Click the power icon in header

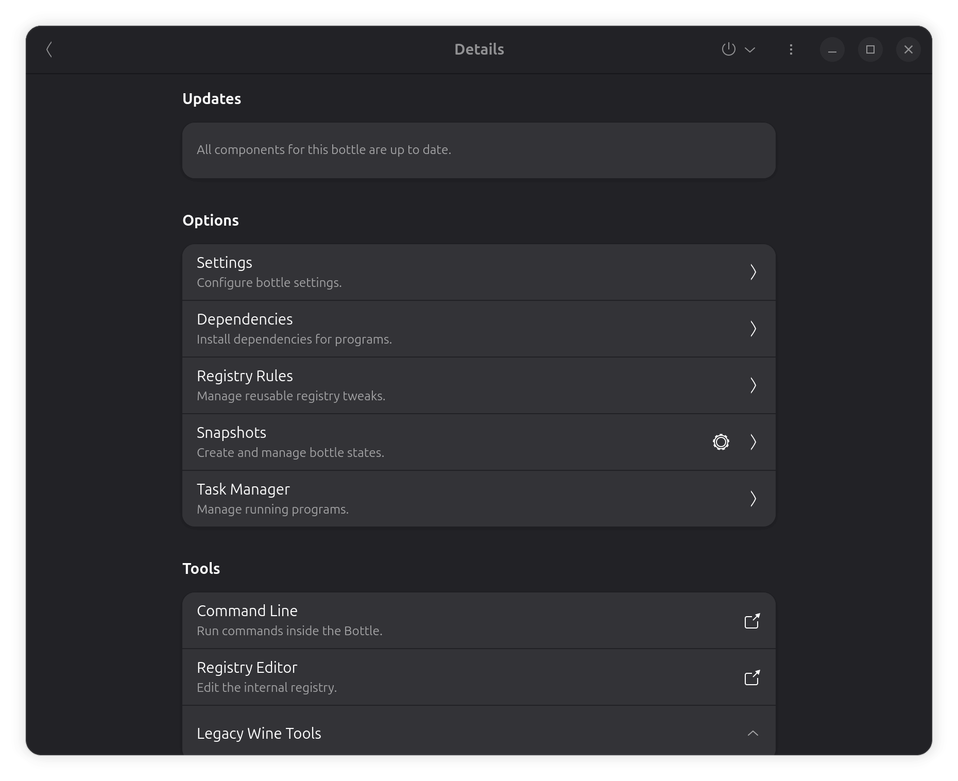(x=728, y=49)
